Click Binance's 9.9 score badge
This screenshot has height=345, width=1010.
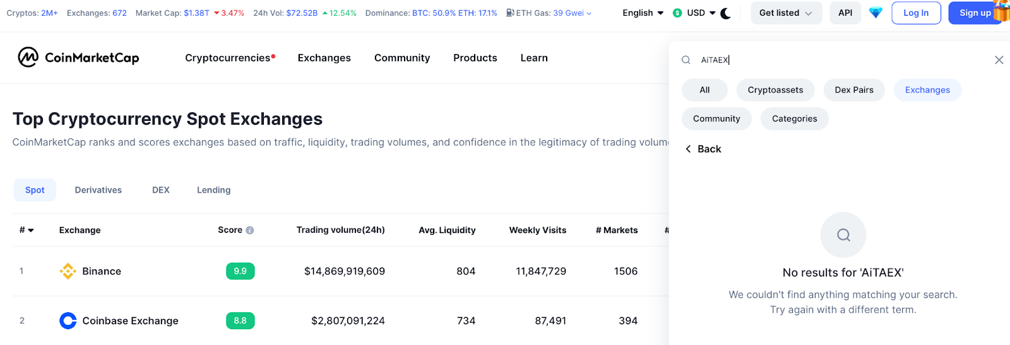click(241, 271)
